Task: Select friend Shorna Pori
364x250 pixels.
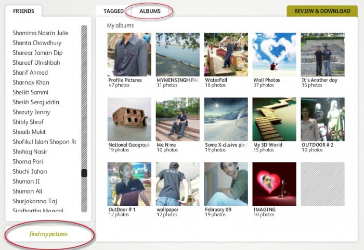Action: point(28,162)
